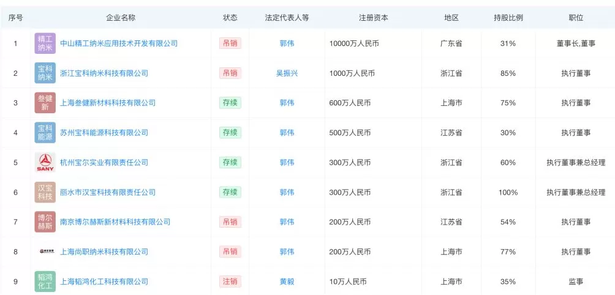Click the 31% shareholding cell
Screen dimensions: 615x295
coord(508,43)
